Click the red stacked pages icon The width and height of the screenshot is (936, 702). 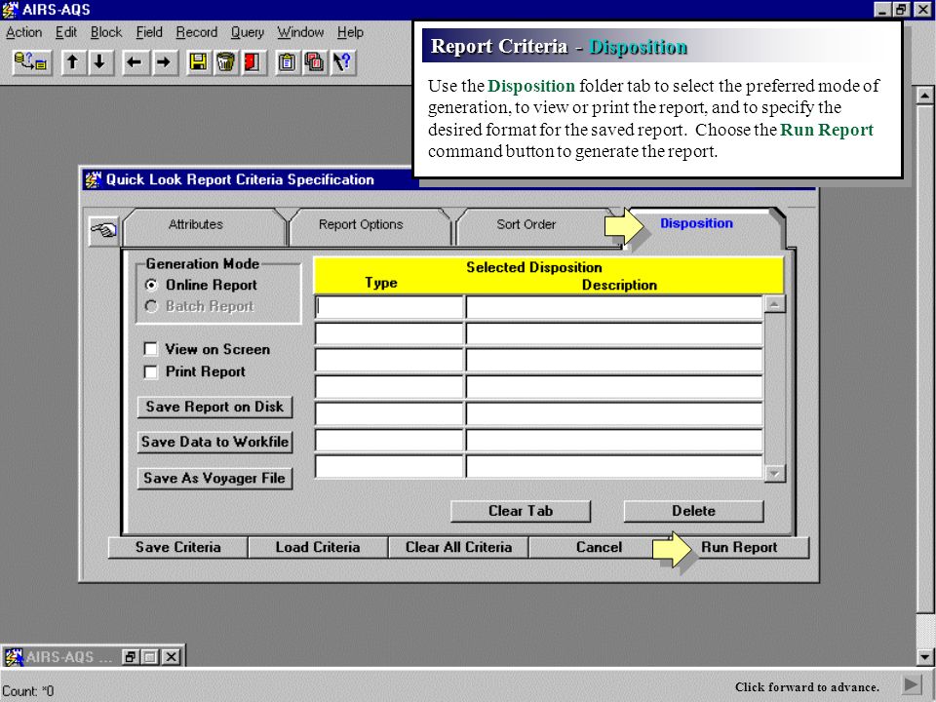(315, 62)
